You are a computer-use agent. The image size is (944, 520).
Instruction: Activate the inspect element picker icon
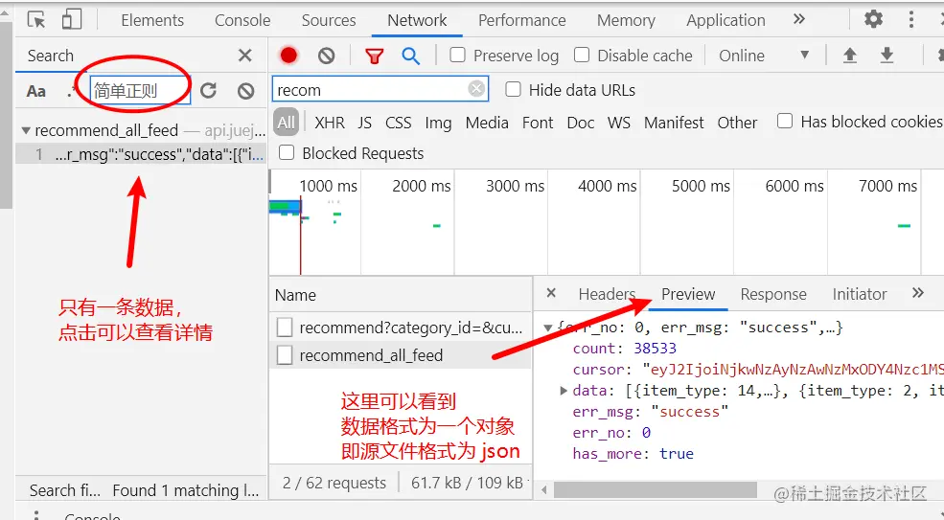pyautogui.click(x=36, y=20)
